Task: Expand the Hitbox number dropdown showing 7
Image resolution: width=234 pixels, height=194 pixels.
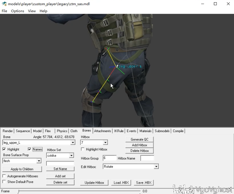Action: (x=105, y=143)
